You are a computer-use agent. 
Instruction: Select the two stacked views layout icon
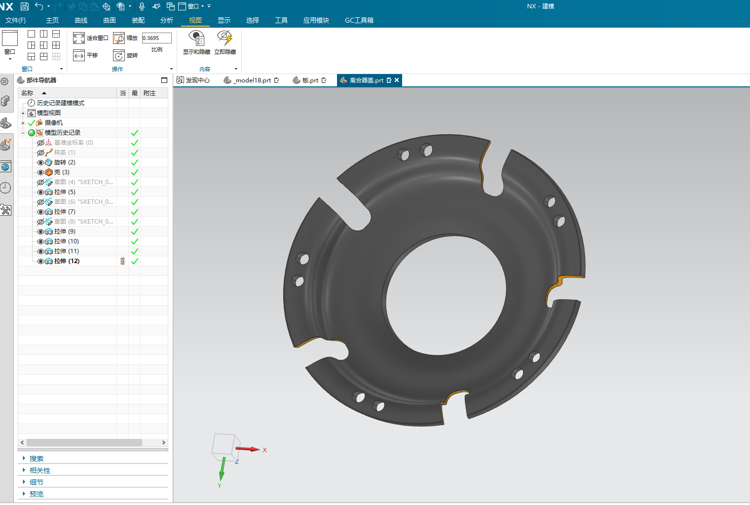(x=56, y=34)
